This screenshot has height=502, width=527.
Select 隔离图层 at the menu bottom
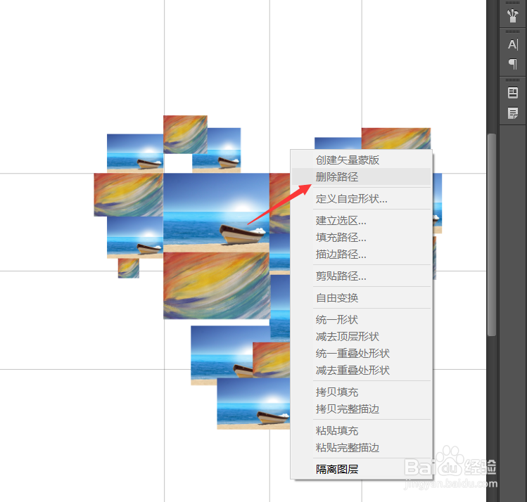362,469
